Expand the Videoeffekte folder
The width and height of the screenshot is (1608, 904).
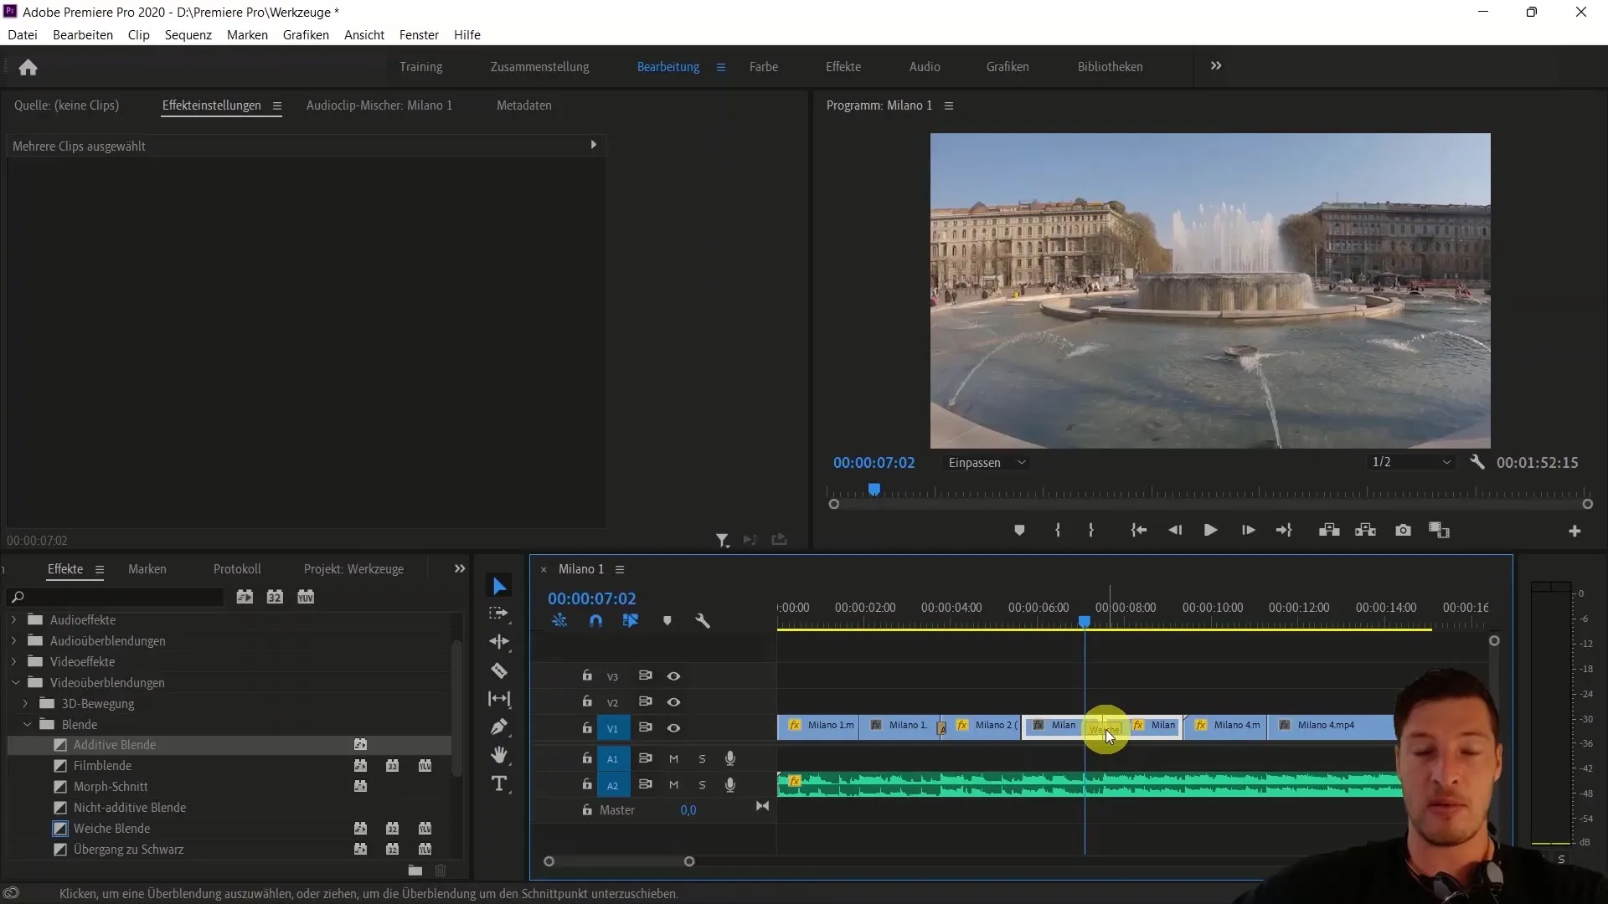[13, 662]
